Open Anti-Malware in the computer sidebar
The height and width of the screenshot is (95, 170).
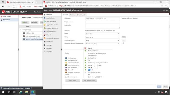point(50,18)
